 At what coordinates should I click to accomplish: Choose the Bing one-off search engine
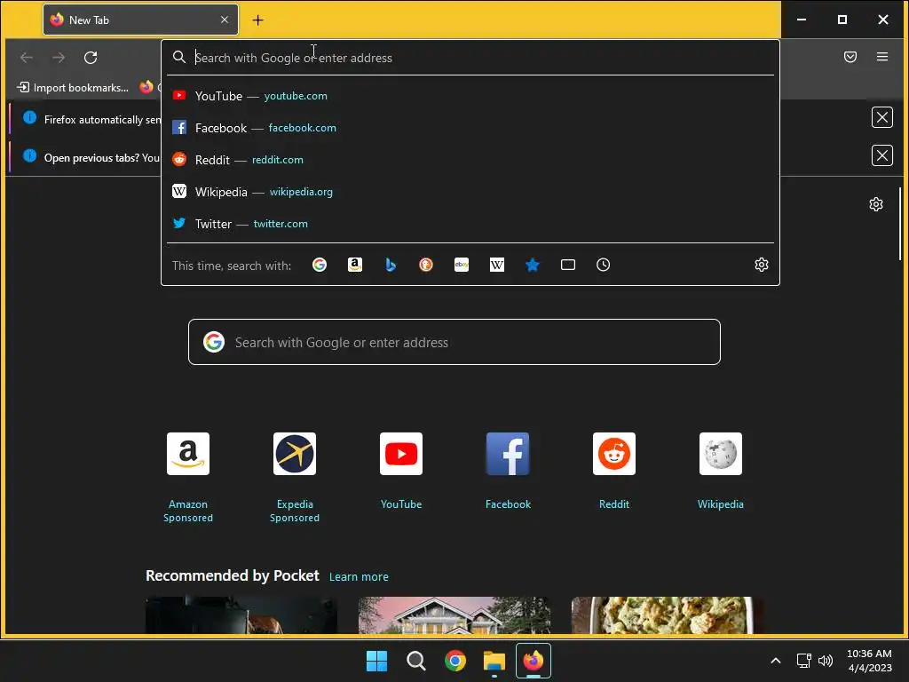[391, 265]
